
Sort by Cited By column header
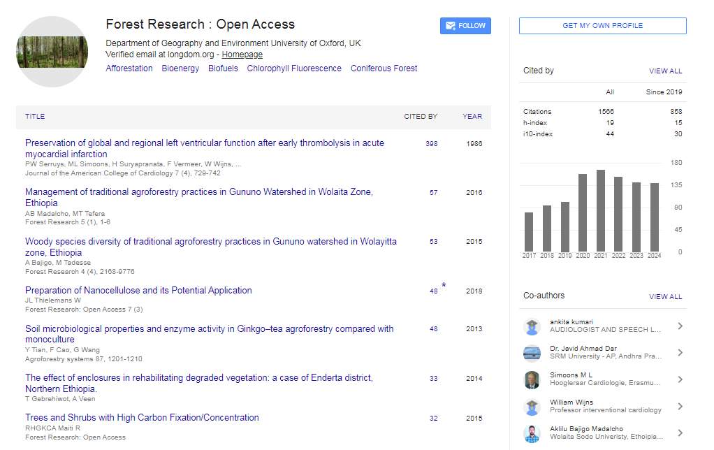pos(421,117)
